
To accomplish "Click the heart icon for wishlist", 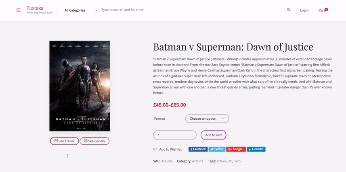I will (155, 149).
